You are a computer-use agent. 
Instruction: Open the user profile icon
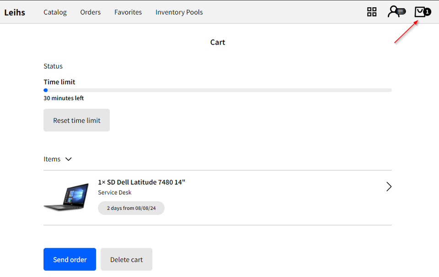click(x=396, y=12)
